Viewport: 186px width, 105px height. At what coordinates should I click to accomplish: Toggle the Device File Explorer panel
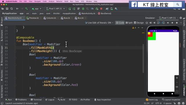[x=184, y=70]
